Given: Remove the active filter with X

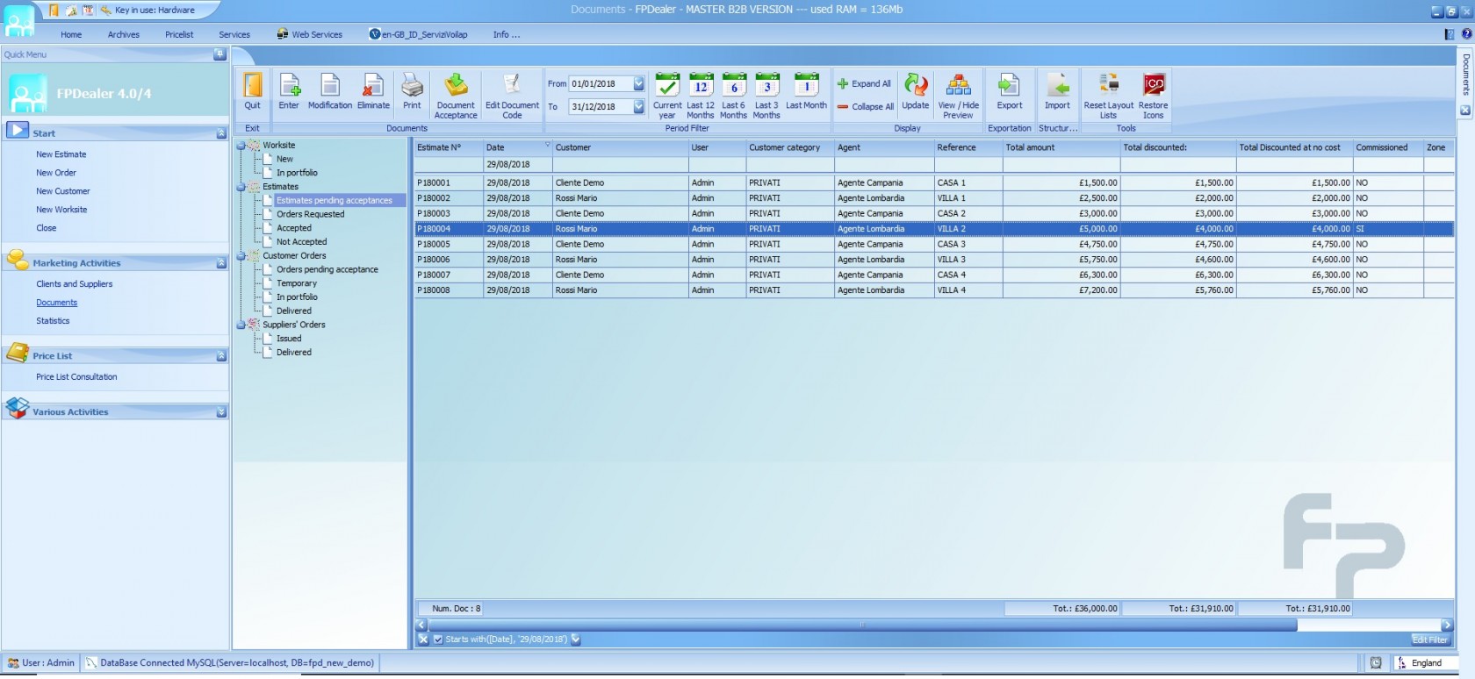Looking at the screenshot, I should coord(423,640).
